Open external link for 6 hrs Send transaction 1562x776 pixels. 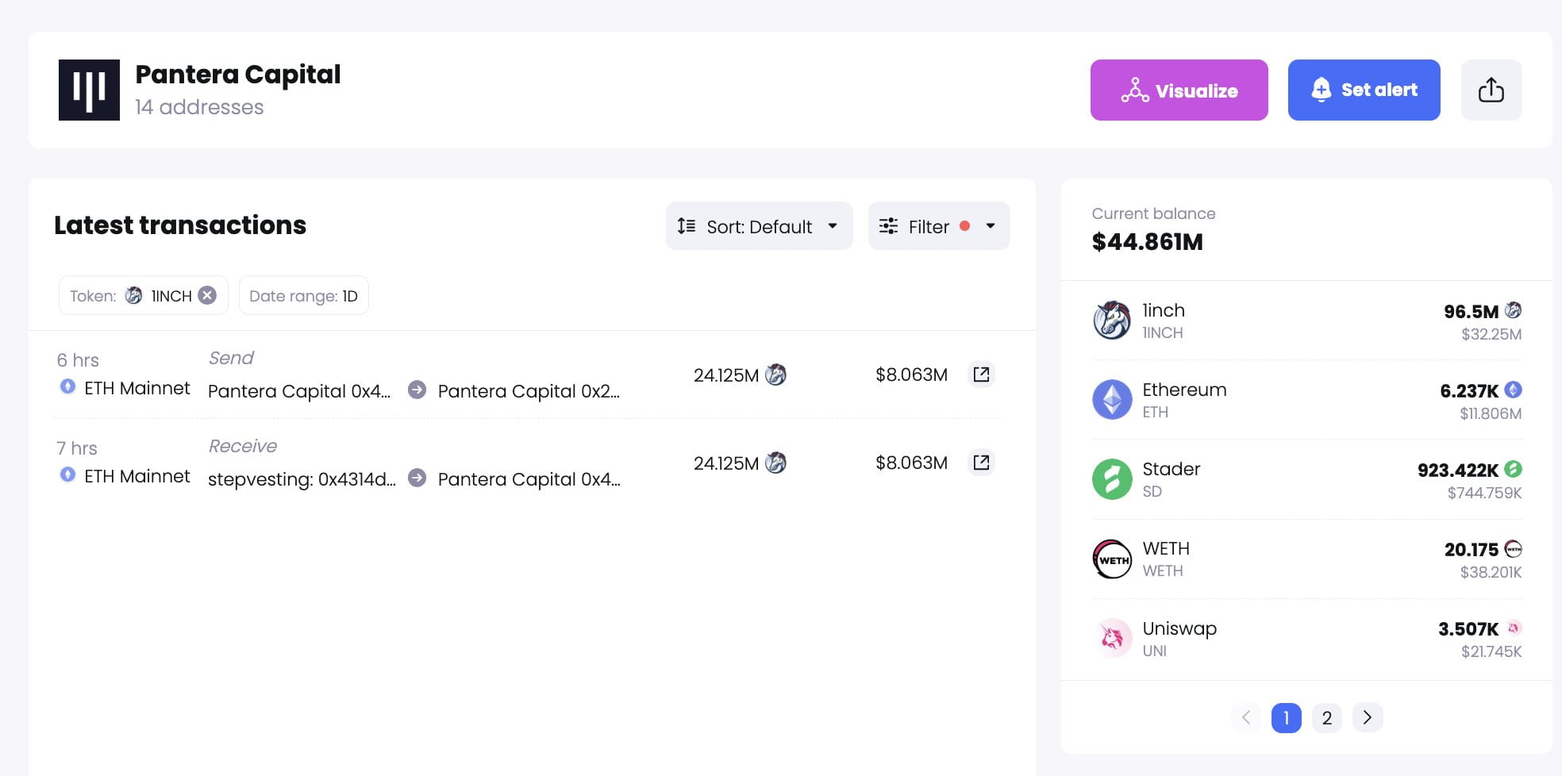[981, 375]
